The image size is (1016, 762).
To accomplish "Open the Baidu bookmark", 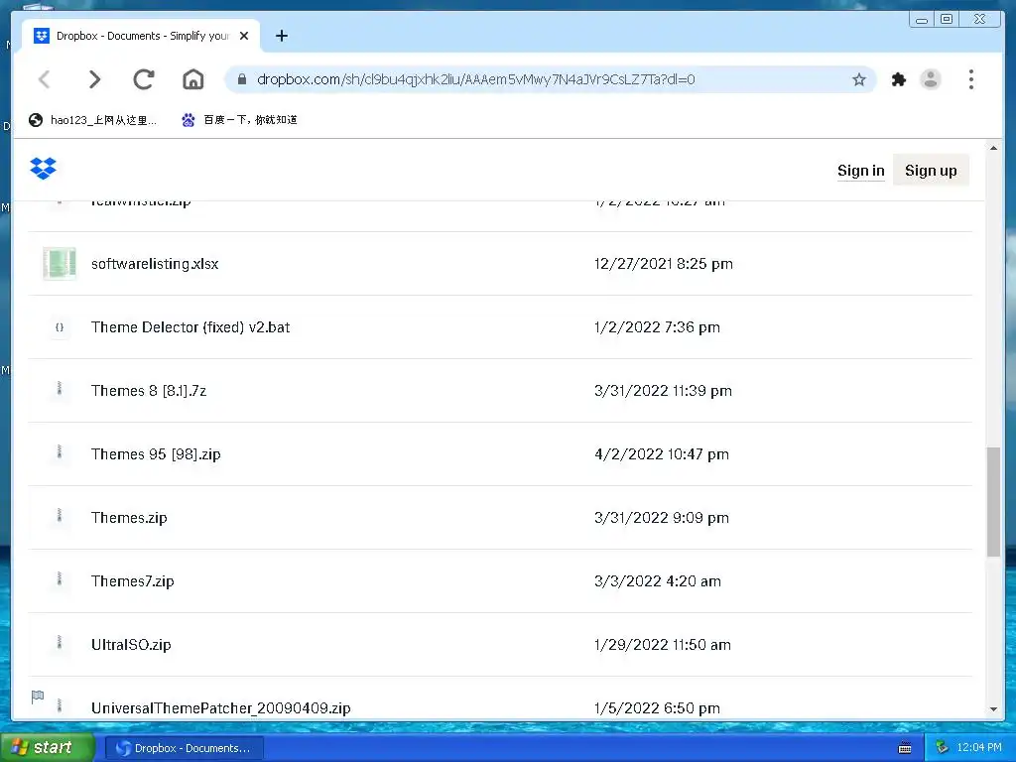I will pyautogui.click(x=240, y=120).
